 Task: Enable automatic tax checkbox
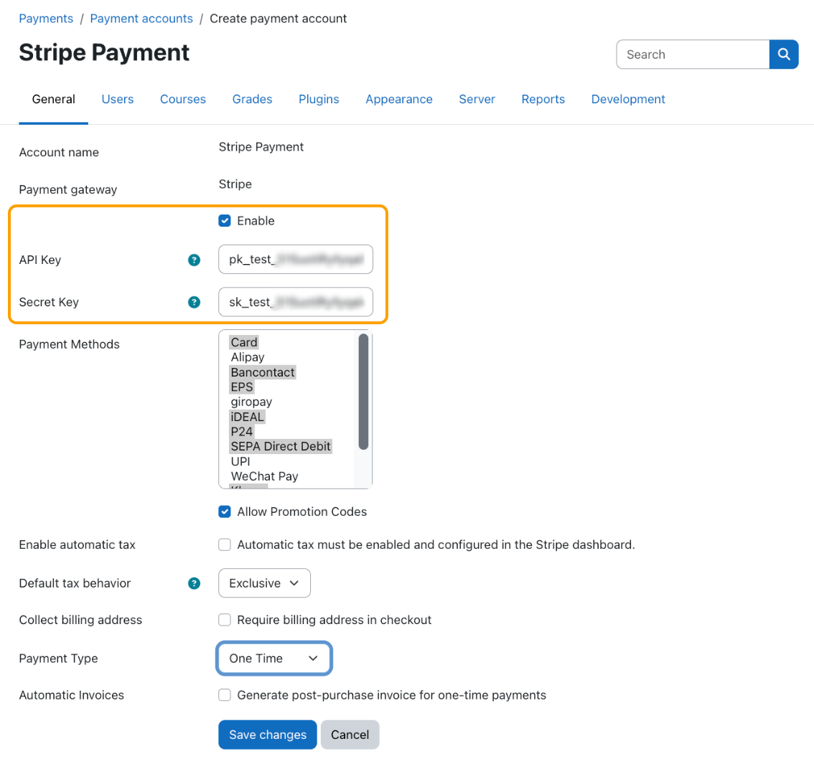click(225, 544)
